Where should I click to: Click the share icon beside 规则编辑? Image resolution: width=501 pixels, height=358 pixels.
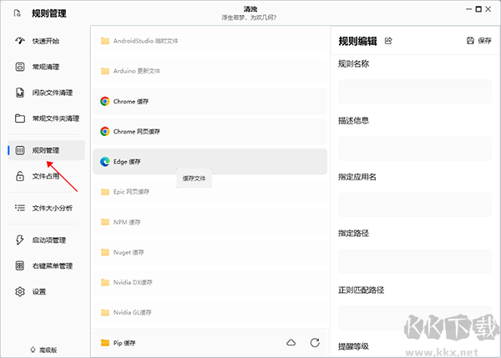pos(388,41)
